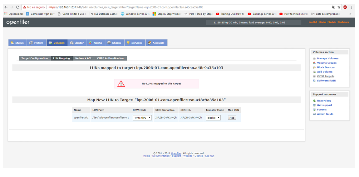
Task: Open the footer Documentation link
Action: [161, 156]
